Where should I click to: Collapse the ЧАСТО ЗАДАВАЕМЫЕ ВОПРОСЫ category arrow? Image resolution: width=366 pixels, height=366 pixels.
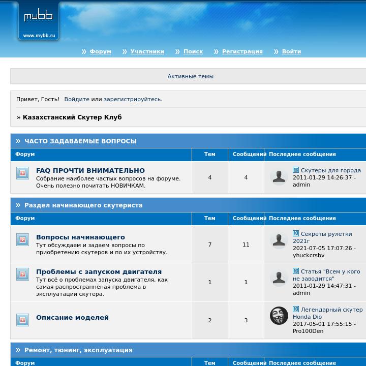(x=18, y=141)
